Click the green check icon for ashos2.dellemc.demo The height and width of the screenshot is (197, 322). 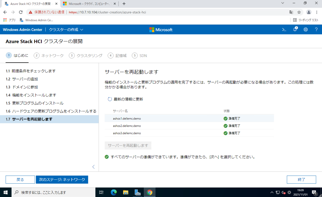225,126
